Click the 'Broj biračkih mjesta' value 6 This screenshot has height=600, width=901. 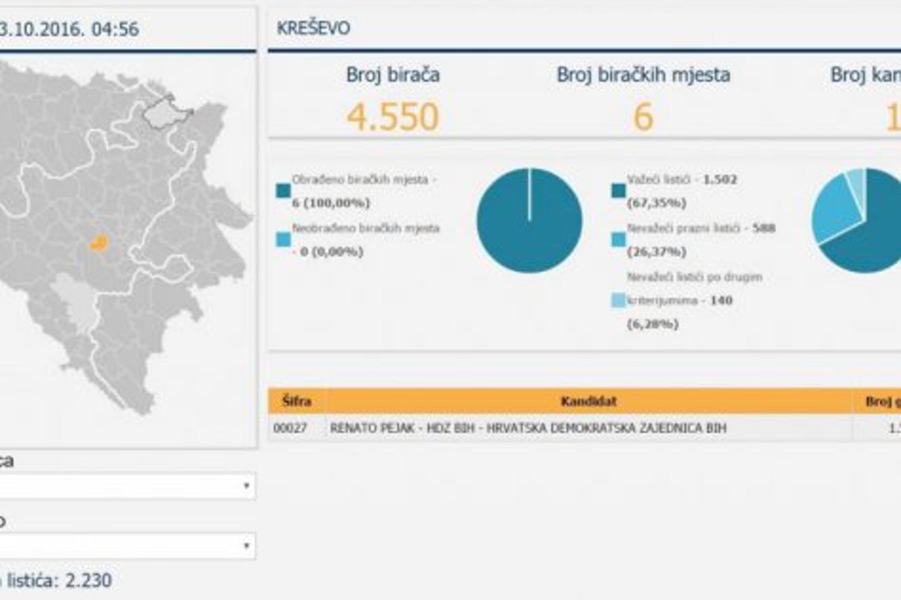(643, 117)
